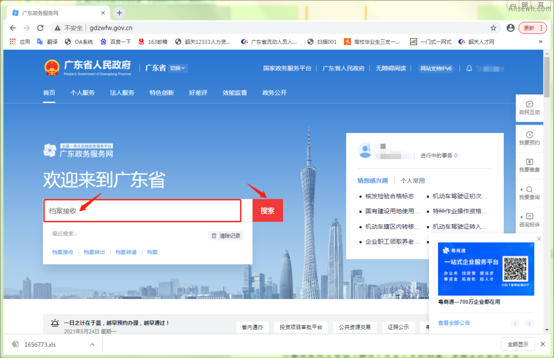
Task: Click the 清除记录 button
Action: pos(225,236)
